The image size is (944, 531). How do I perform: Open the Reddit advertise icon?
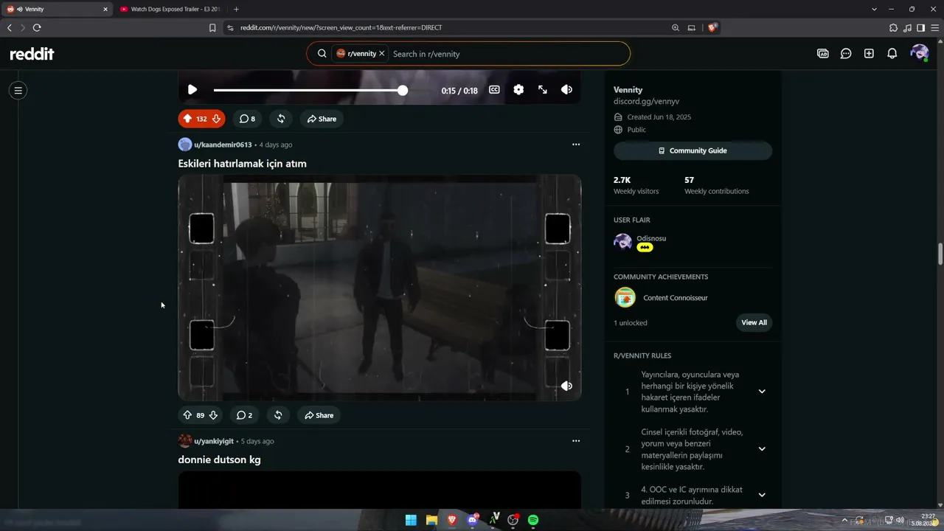[x=823, y=54]
